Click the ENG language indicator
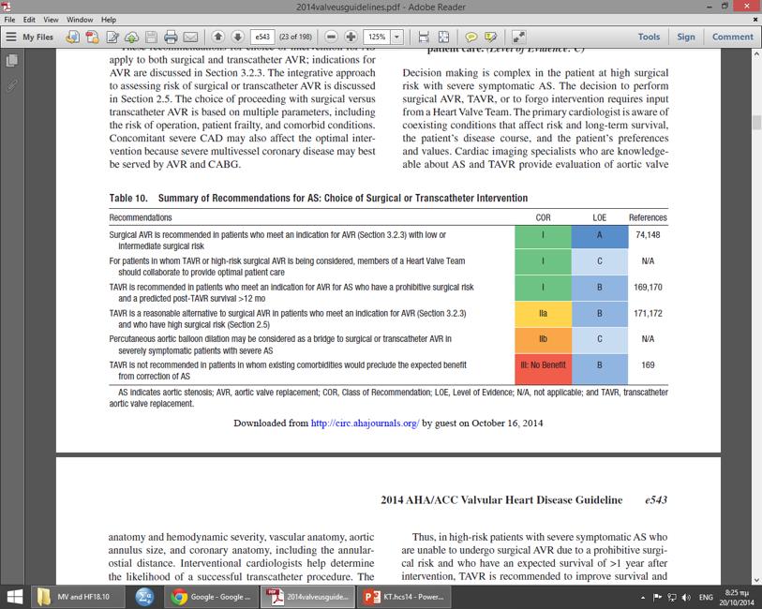This screenshot has width=762, height=609. pyautogui.click(x=706, y=598)
